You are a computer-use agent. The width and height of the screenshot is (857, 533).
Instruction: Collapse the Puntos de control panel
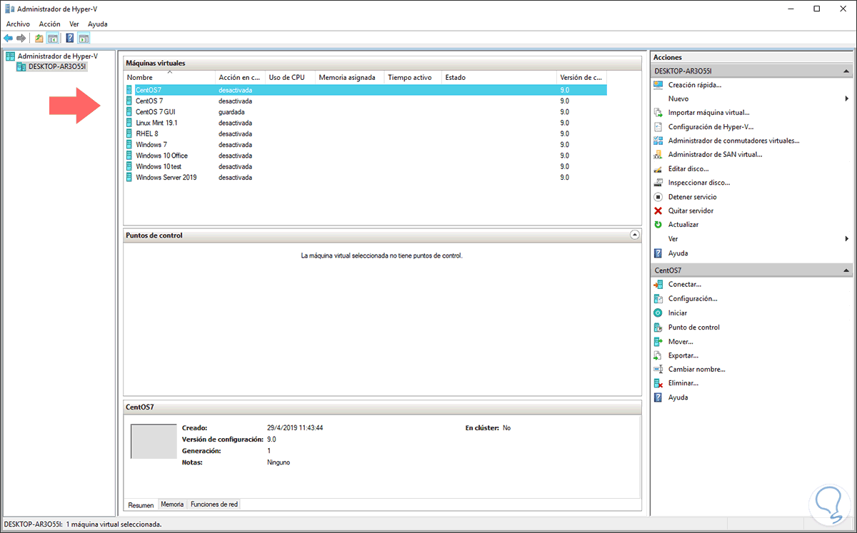point(634,235)
